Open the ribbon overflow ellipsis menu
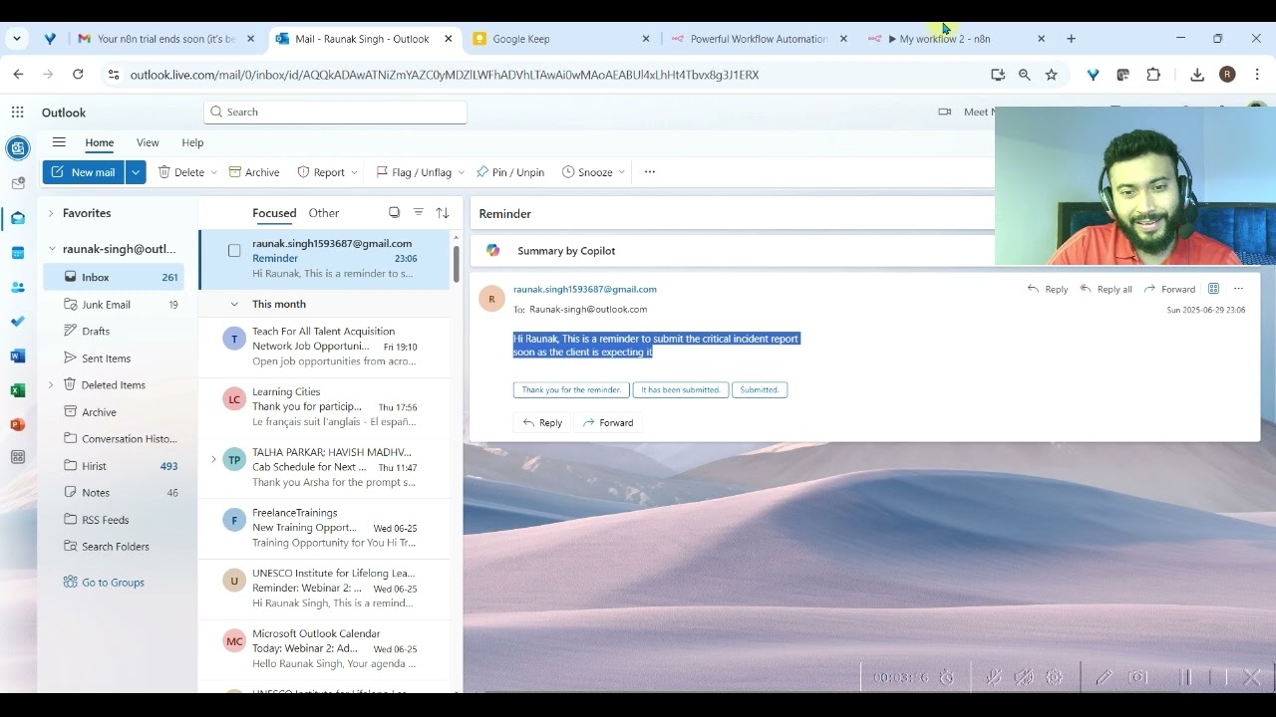1276x717 pixels. point(650,172)
